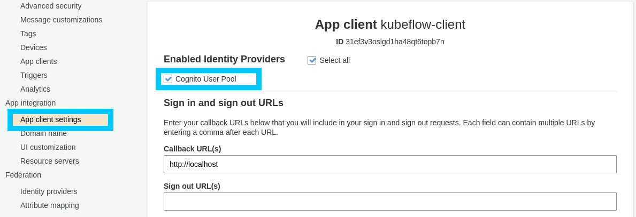Click the App integration heading

30,103
